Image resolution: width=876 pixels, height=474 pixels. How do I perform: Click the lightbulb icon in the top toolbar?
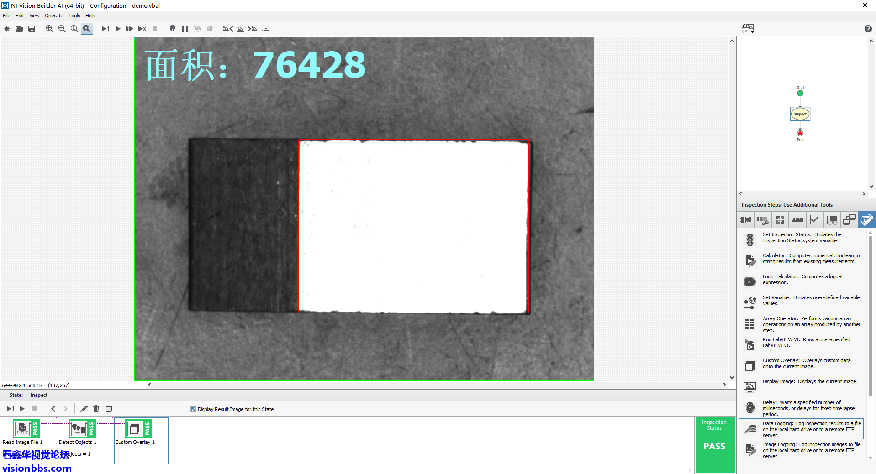click(172, 29)
